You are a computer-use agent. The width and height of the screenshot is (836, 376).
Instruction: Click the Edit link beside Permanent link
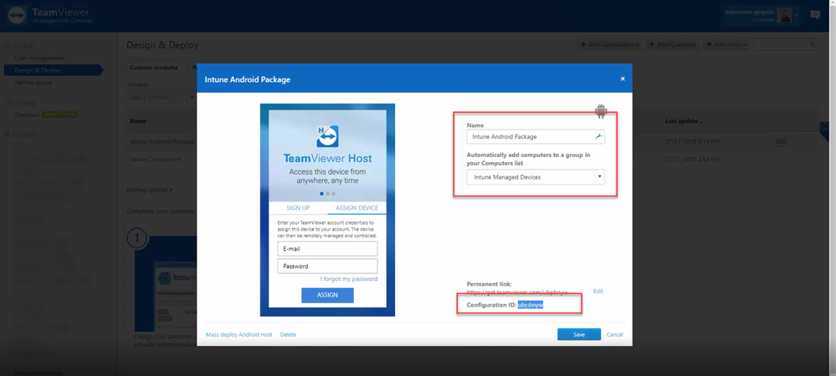click(x=598, y=292)
